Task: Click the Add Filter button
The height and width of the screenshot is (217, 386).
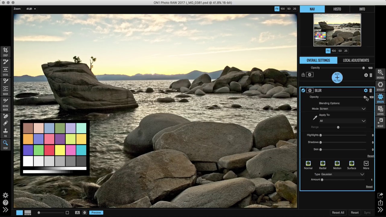Action: click(x=337, y=77)
